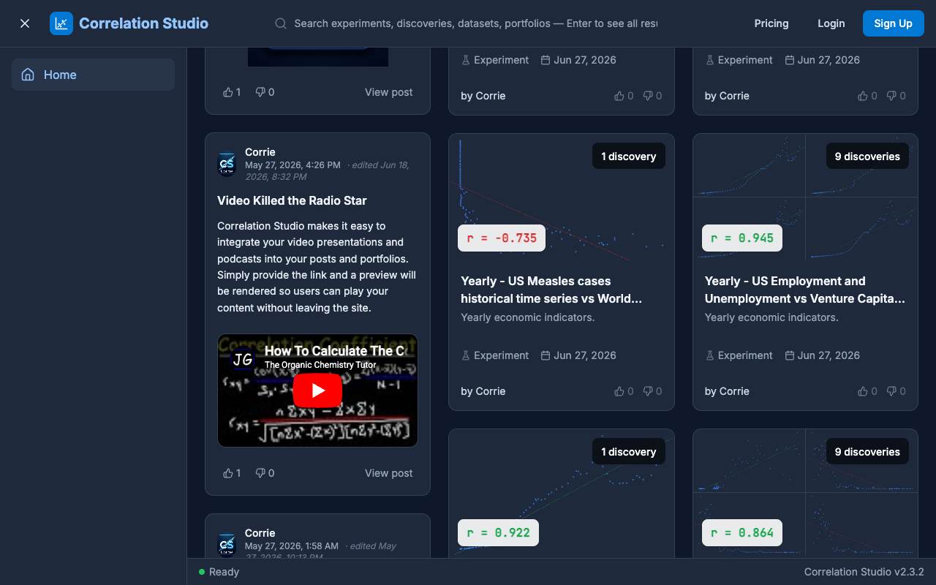Click the Ready status indicator

point(219,572)
